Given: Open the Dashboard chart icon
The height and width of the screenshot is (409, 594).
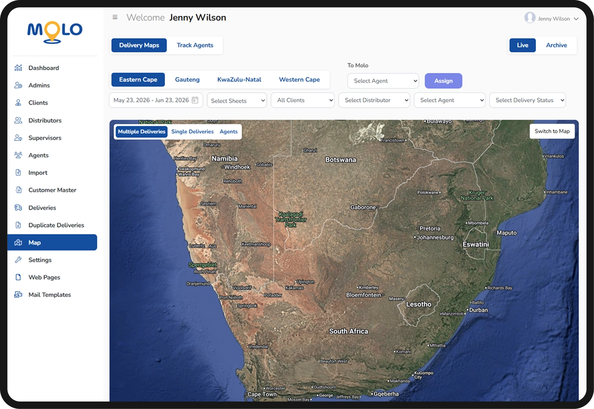Looking at the screenshot, I should click(x=18, y=68).
